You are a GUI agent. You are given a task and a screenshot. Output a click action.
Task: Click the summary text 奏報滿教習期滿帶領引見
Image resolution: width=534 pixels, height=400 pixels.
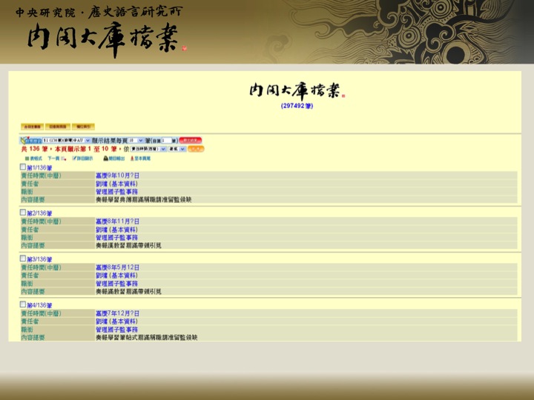pos(128,292)
